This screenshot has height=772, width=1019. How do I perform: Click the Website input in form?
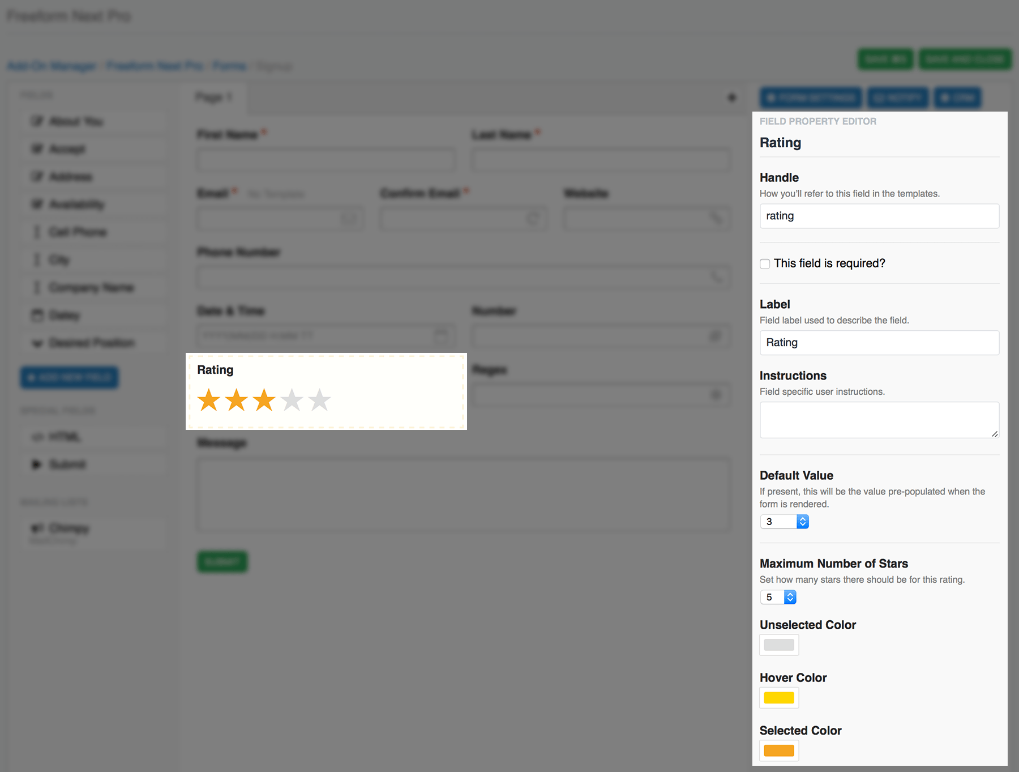(647, 219)
